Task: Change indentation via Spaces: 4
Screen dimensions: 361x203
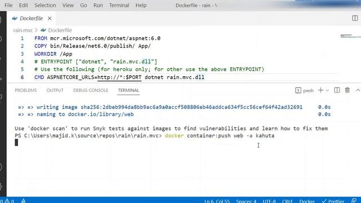Action: (246, 201)
